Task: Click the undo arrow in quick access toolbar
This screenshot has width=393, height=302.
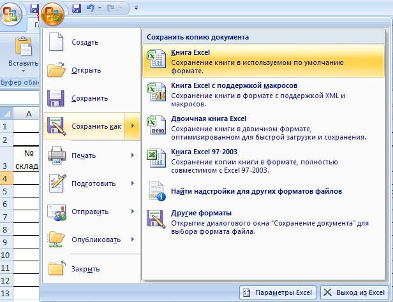Action: pos(93,9)
